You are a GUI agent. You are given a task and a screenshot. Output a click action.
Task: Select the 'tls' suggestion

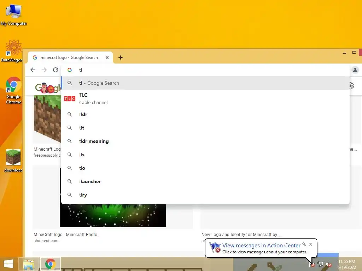point(205,155)
